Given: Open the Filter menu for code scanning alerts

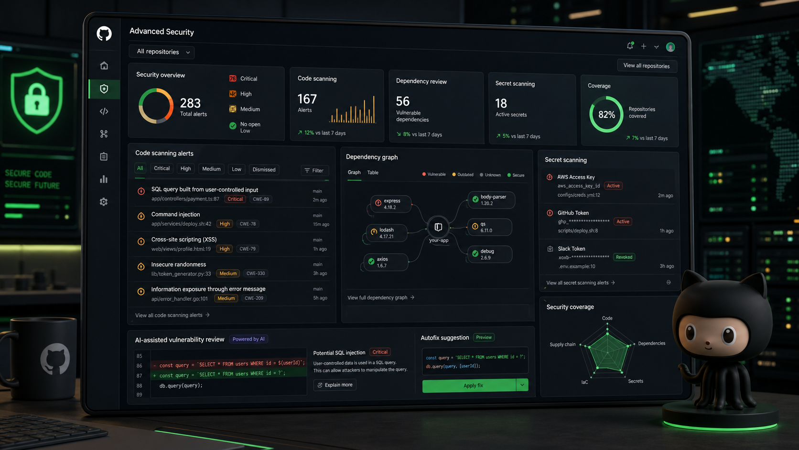Looking at the screenshot, I should tap(314, 170).
